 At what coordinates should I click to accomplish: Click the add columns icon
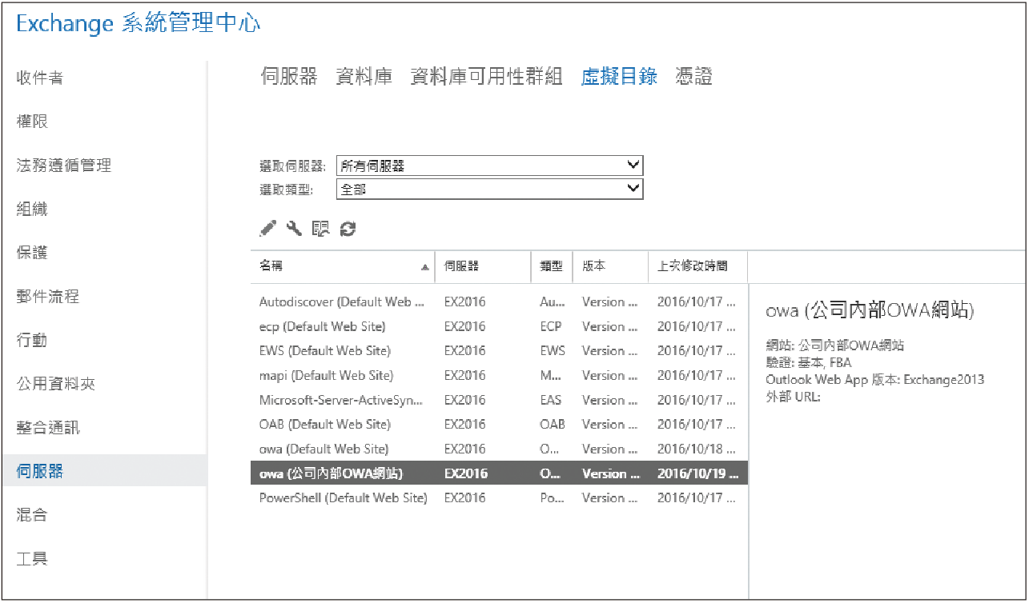[x=320, y=229]
